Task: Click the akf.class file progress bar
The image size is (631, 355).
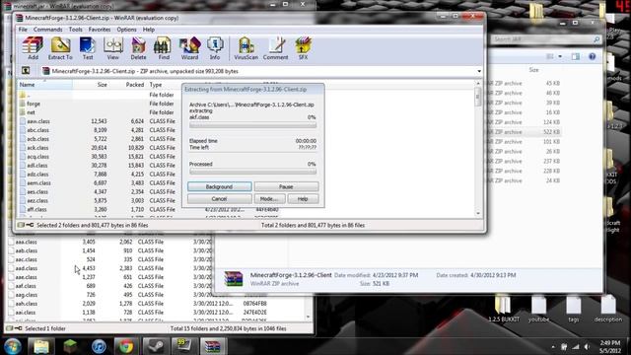Action: pyautogui.click(x=252, y=125)
